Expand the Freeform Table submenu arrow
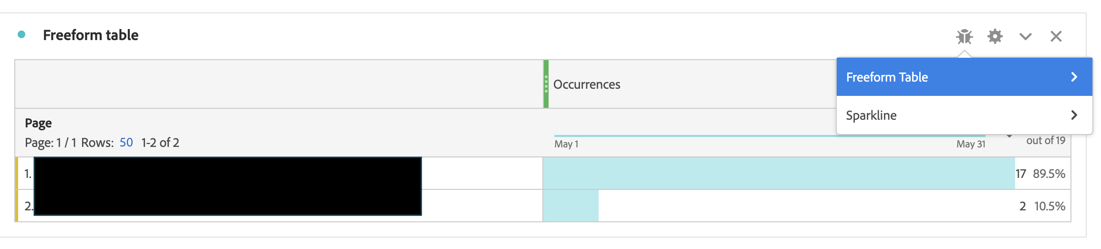The image size is (1101, 249). [x=1074, y=77]
